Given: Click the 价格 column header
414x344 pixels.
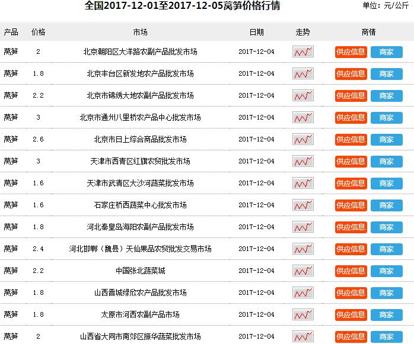Looking at the screenshot, I should [x=38, y=31].
